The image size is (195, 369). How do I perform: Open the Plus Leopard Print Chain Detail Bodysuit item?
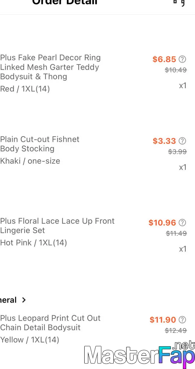point(50,323)
